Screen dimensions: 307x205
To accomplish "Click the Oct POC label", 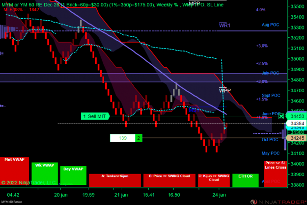I will click(270, 140).
